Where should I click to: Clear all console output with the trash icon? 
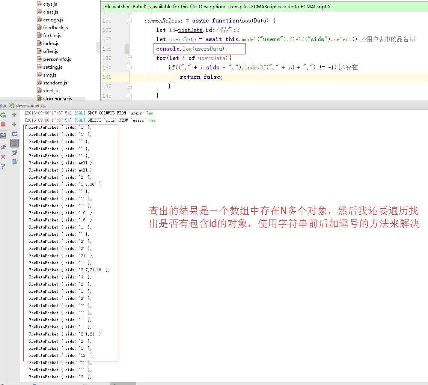[14, 162]
